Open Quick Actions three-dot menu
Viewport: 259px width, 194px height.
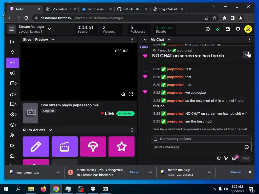pyautogui.click(x=132, y=130)
